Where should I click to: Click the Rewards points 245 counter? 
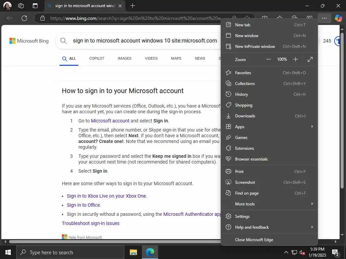coord(327,41)
